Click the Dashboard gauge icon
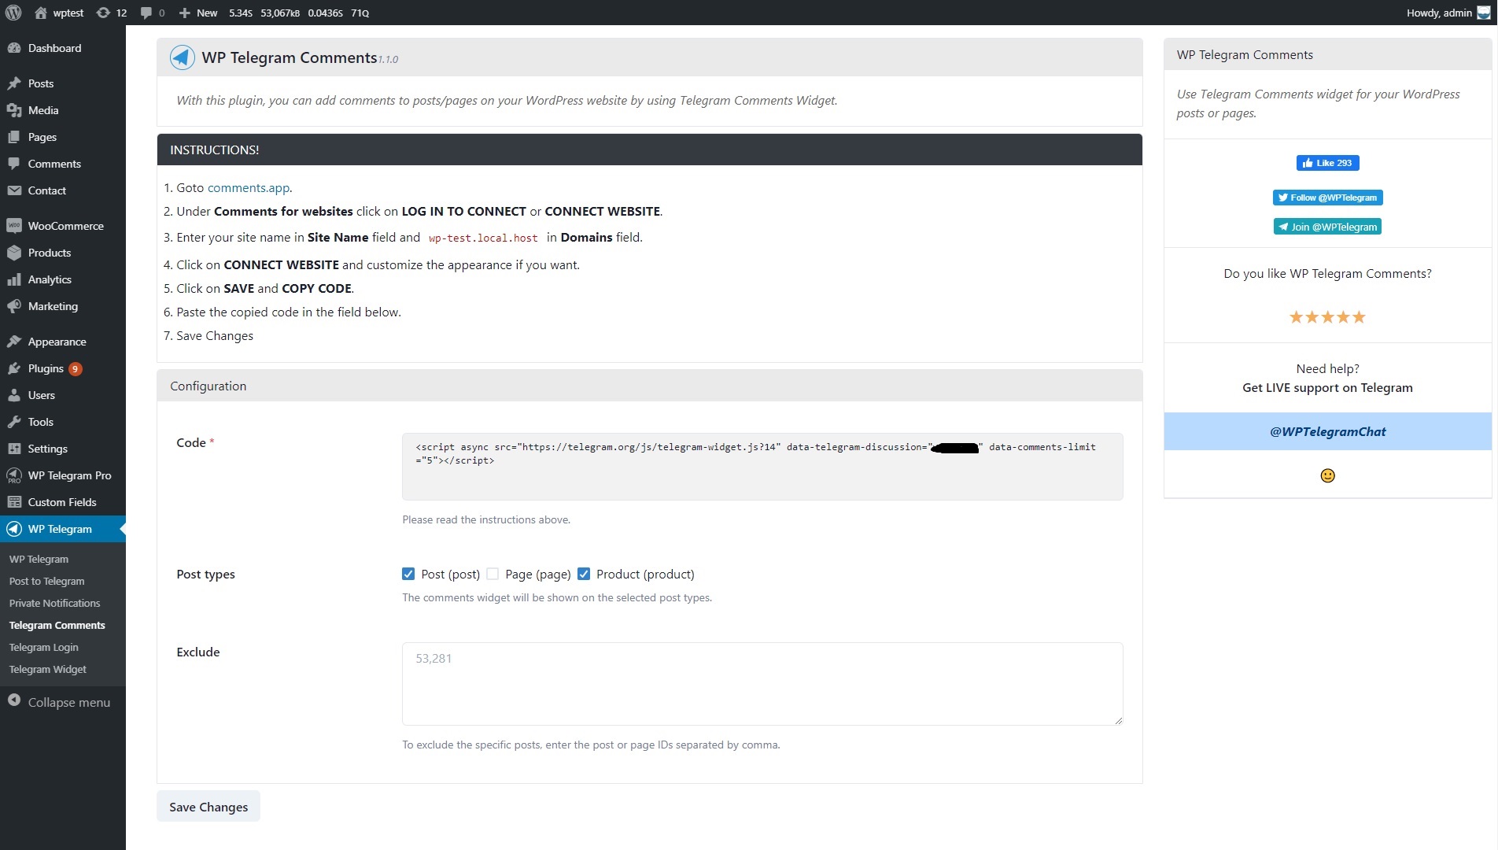The height and width of the screenshot is (850, 1498). [x=14, y=48]
